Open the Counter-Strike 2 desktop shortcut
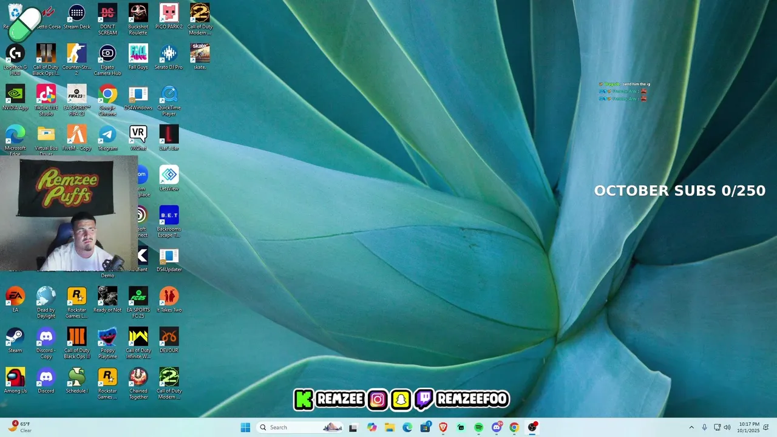Image resolution: width=777 pixels, height=437 pixels. [76, 60]
